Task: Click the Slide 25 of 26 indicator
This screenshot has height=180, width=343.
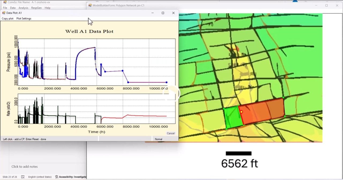Action: (x=10, y=177)
